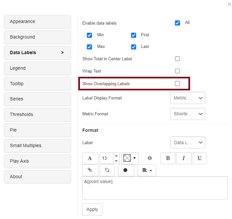Screen dimensions: 232x219
Task: Click the filled circle marker icon
Action: [x=126, y=170]
